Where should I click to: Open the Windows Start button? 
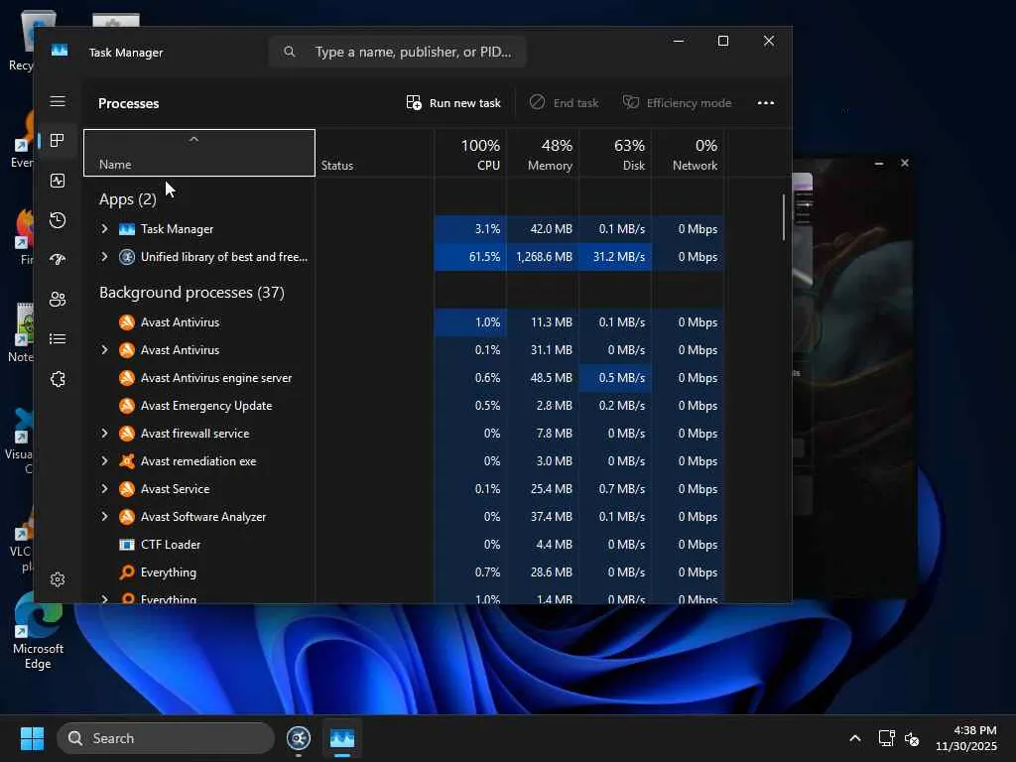32,738
